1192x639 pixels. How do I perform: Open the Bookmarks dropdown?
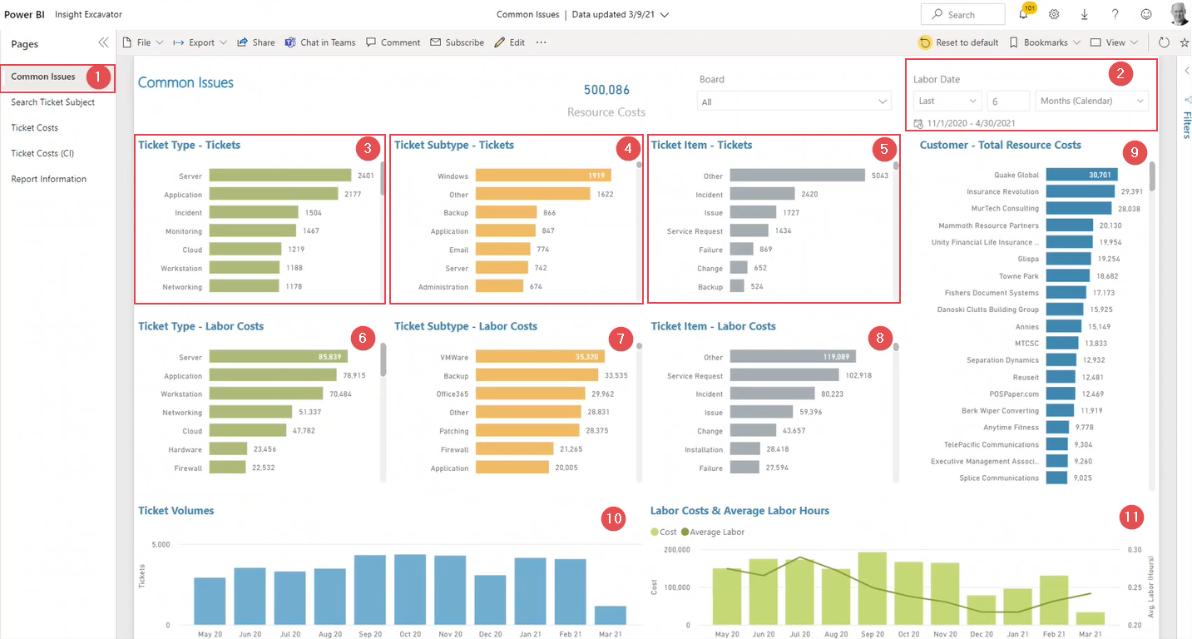point(1045,42)
